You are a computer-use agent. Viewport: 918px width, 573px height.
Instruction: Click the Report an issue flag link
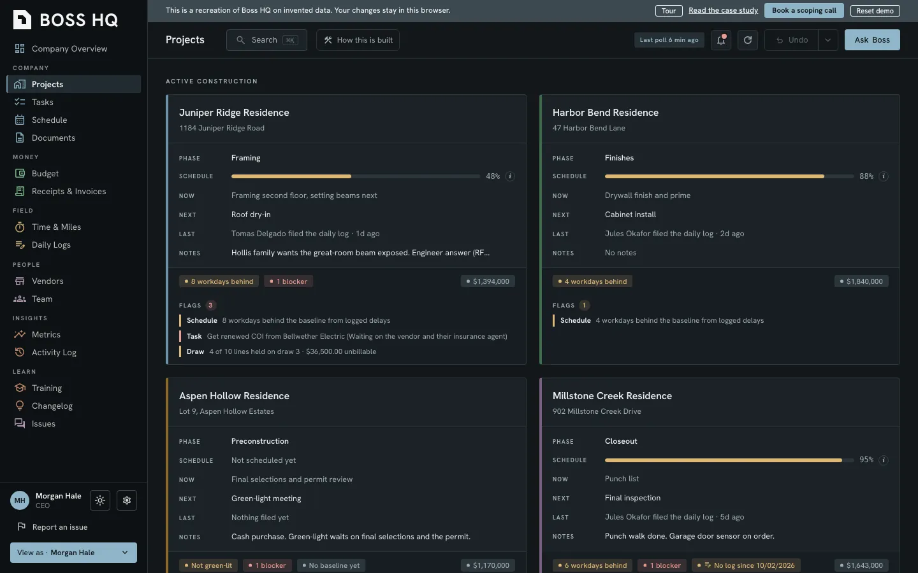coord(52,527)
